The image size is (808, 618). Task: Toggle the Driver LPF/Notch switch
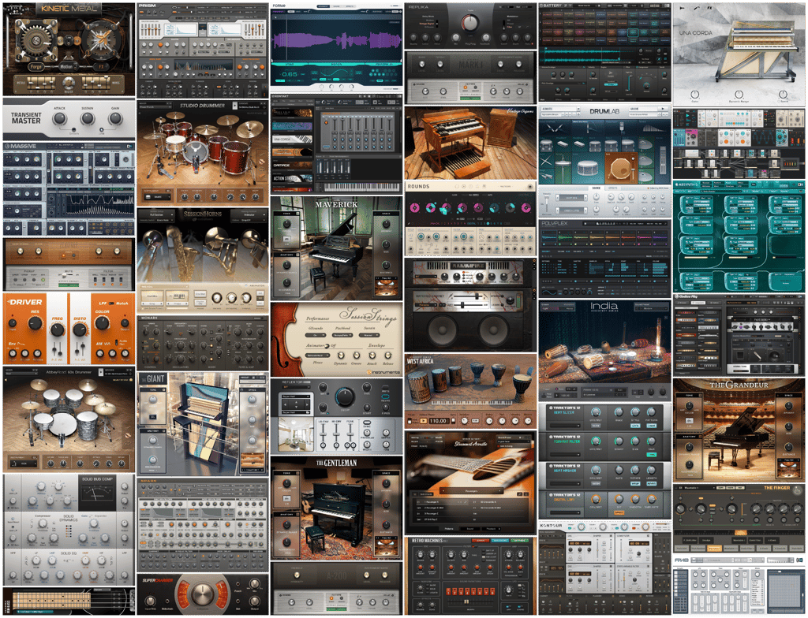113,303
